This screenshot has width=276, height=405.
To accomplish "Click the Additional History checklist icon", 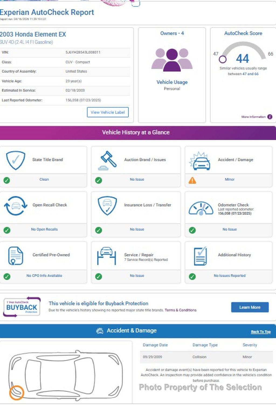I will [201, 256].
